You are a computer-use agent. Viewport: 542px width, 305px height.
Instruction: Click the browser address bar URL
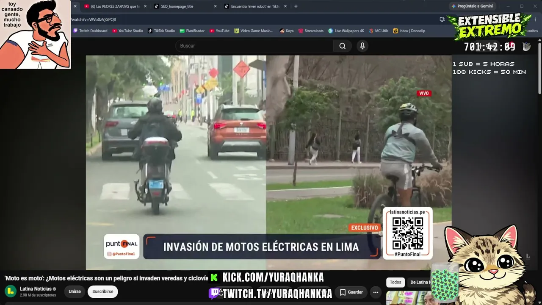94,19
